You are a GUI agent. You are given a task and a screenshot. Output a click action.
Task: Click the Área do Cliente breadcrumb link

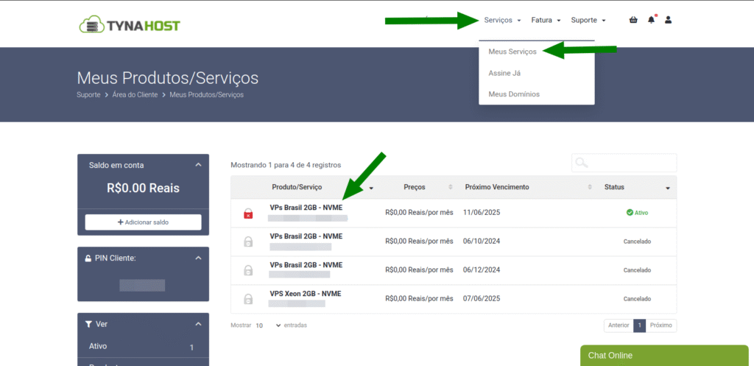click(135, 95)
